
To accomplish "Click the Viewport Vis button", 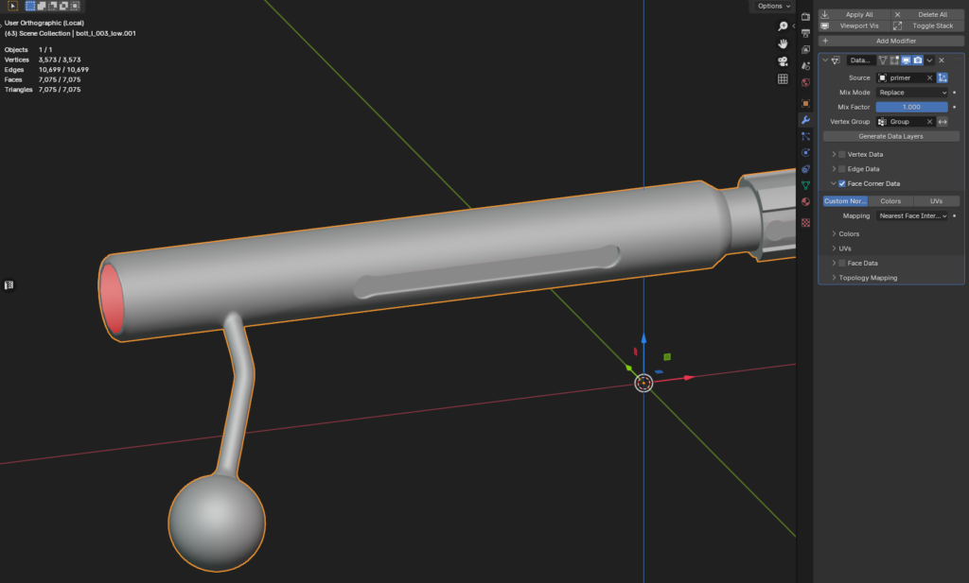I will (x=854, y=26).
